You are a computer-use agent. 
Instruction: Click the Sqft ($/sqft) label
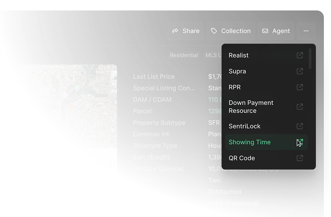point(152,157)
